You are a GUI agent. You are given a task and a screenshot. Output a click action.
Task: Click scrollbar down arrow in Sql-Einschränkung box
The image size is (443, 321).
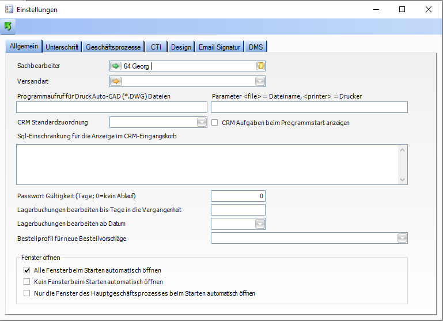pyautogui.click(x=403, y=180)
